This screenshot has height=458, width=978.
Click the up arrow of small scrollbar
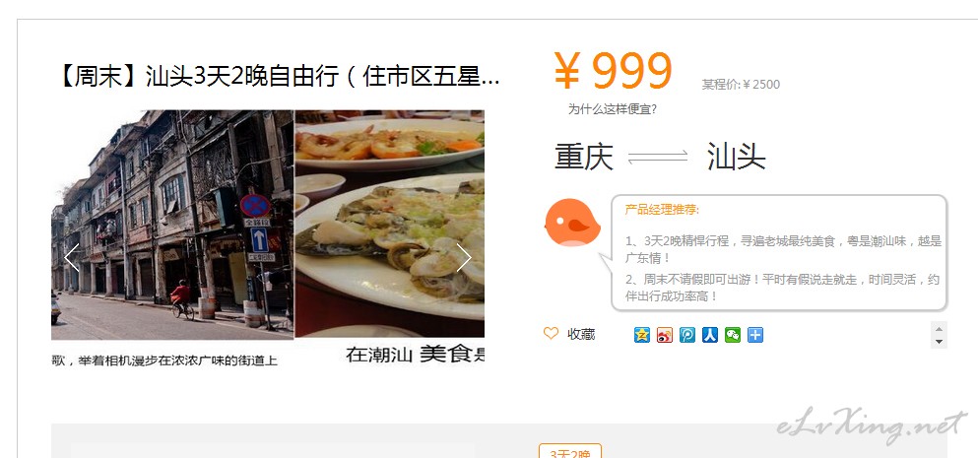(x=939, y=329)
